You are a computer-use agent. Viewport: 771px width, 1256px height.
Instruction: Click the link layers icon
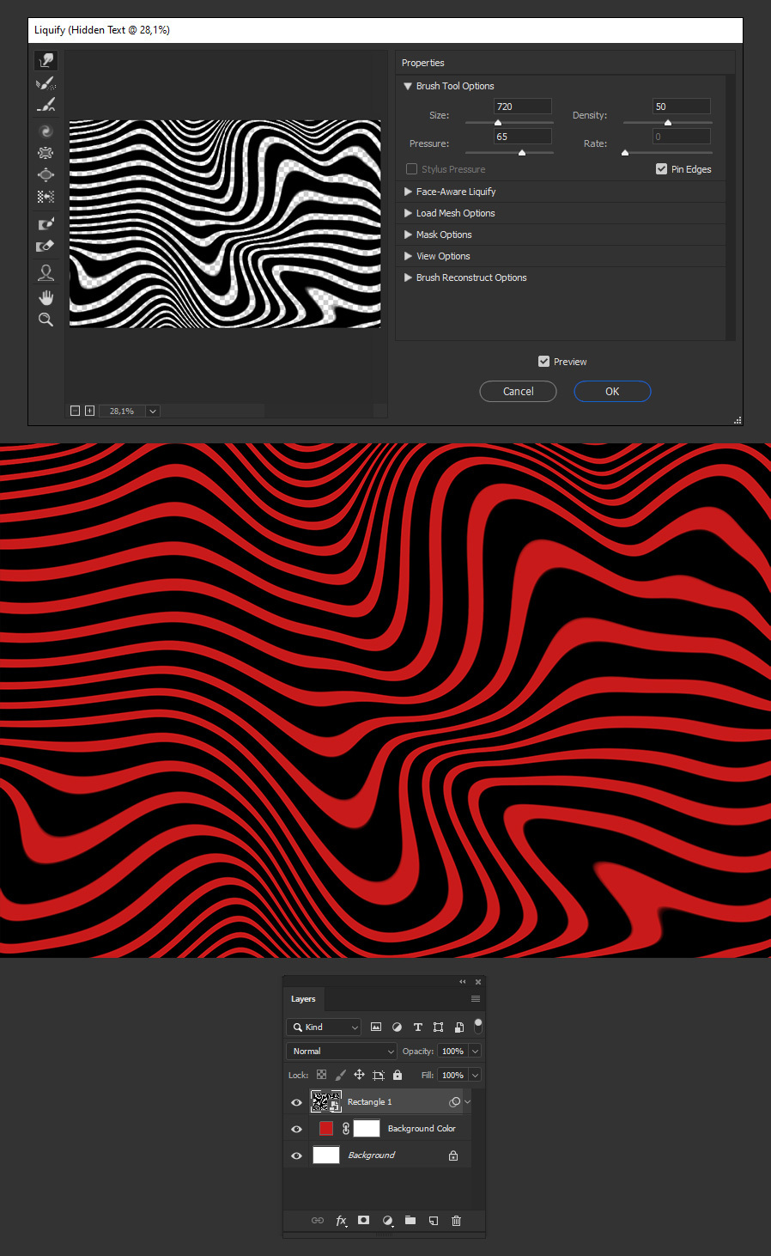point(318,1220)
